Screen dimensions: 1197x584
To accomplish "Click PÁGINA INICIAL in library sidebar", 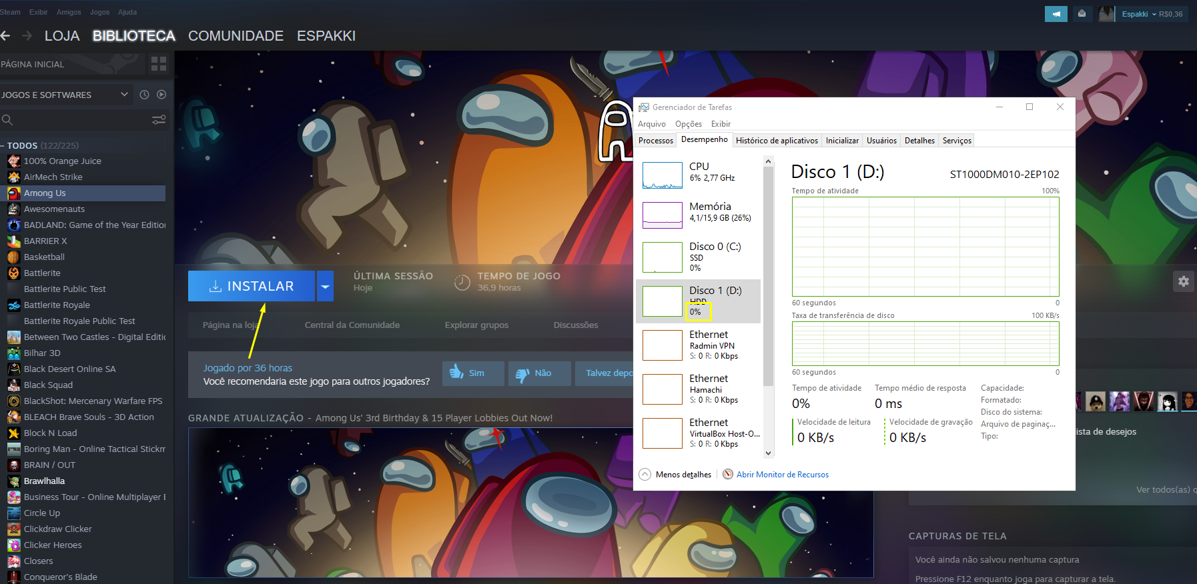I will tap(33, 65).
